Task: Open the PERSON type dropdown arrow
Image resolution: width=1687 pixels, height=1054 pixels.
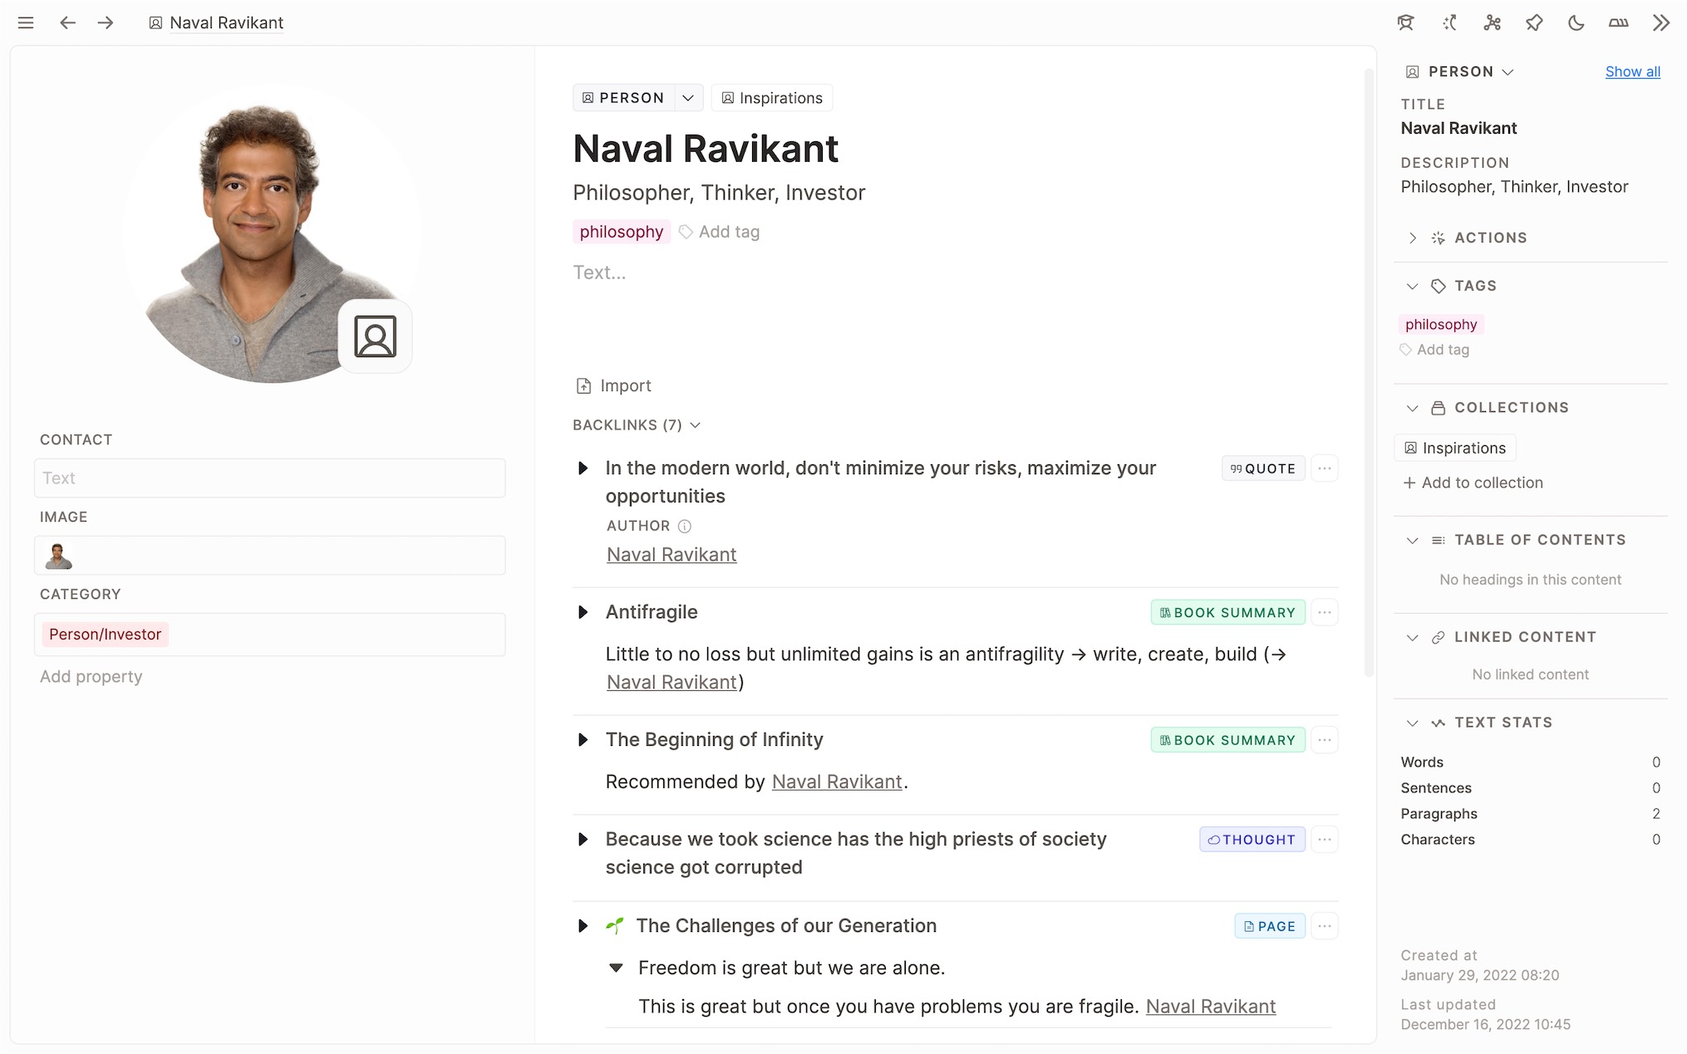Action: [x=688, y=98]
